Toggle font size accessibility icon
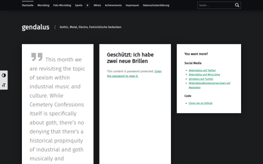This screenshot has width=263, height=164. (x=4, y=85)
